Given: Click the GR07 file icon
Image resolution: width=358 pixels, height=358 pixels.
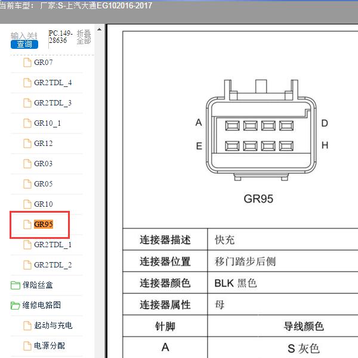Looking at the screenshot, I should click(27, 63).
